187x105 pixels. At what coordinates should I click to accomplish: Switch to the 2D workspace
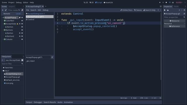pyautogui.click(x=86, y=3)
